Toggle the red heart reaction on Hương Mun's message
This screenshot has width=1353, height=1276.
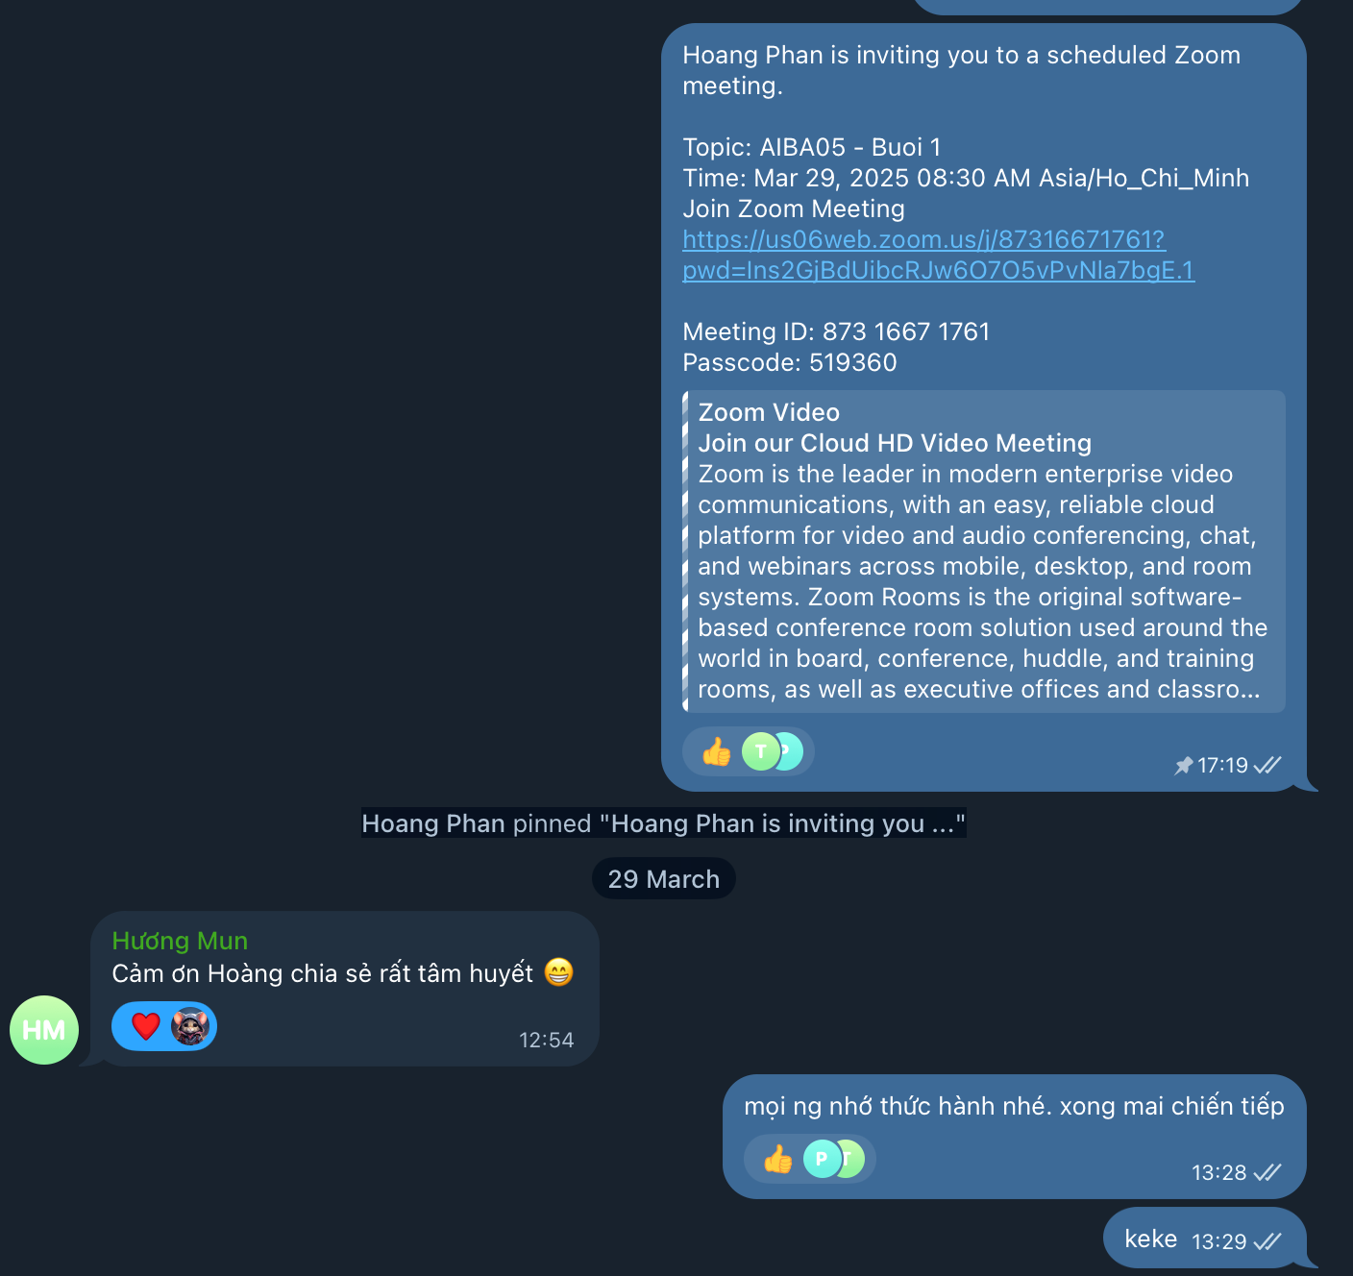tap(146, 1026)
